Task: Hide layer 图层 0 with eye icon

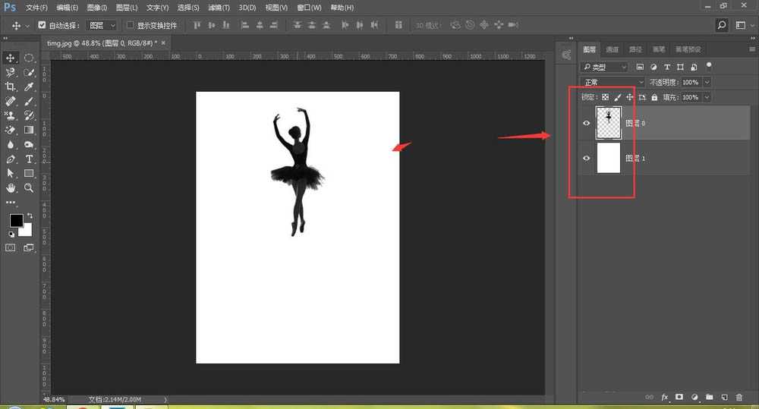Action: coord(586,123)
